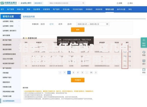Open the 手机银行服务 nav tab

pos(77,9)
